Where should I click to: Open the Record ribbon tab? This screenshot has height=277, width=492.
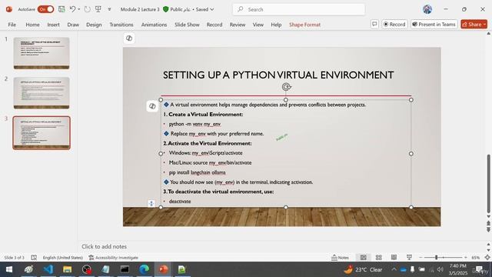point(214,25)
